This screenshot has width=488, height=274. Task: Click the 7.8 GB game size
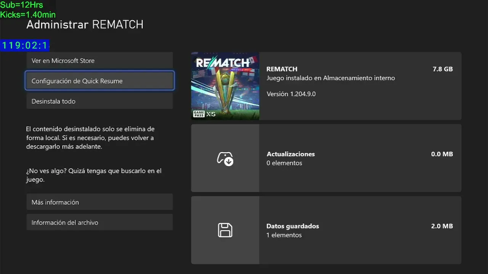443,69
